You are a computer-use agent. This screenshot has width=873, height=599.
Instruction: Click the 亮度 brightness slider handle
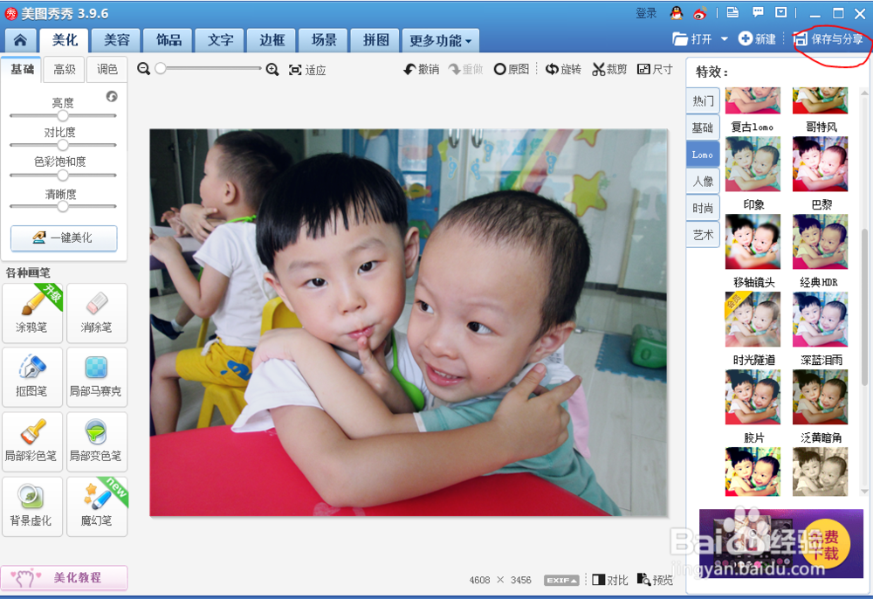coord(63,115)
